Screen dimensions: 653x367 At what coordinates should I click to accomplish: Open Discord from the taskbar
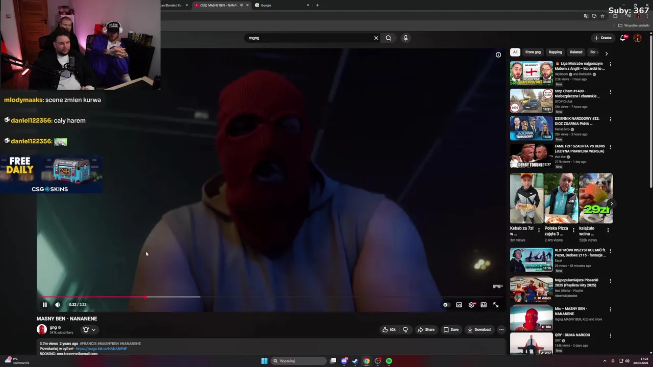click(344, 361)
